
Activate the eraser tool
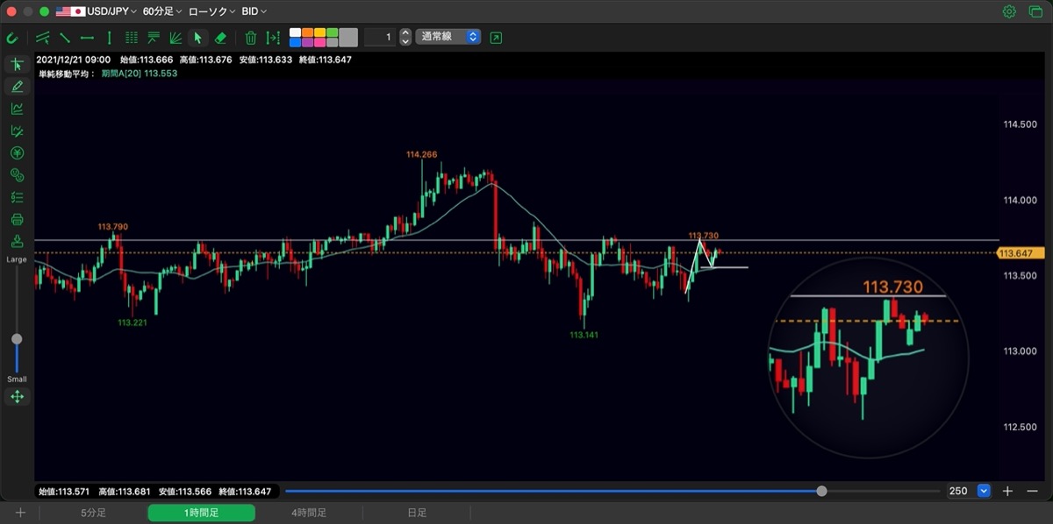pos(220,38)
